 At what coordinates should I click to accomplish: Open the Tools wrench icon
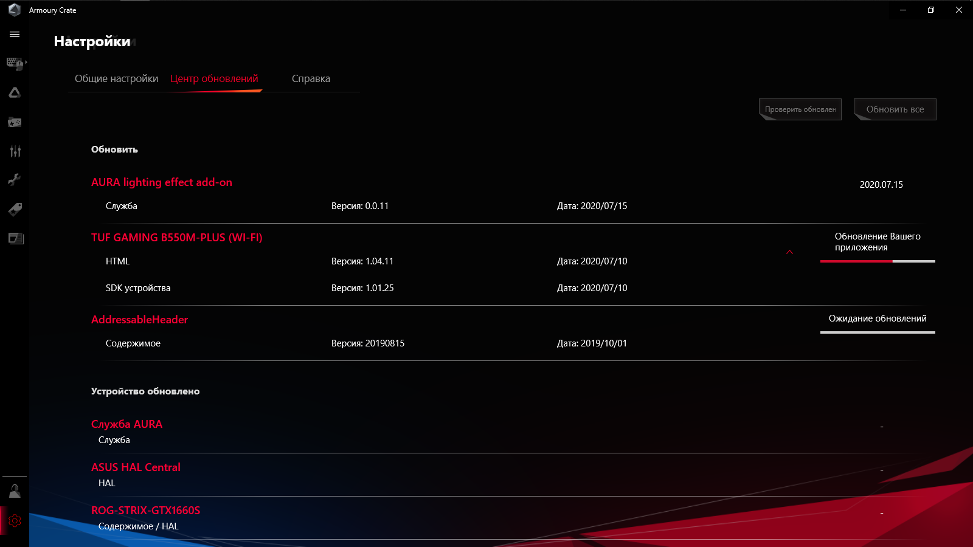15,180
